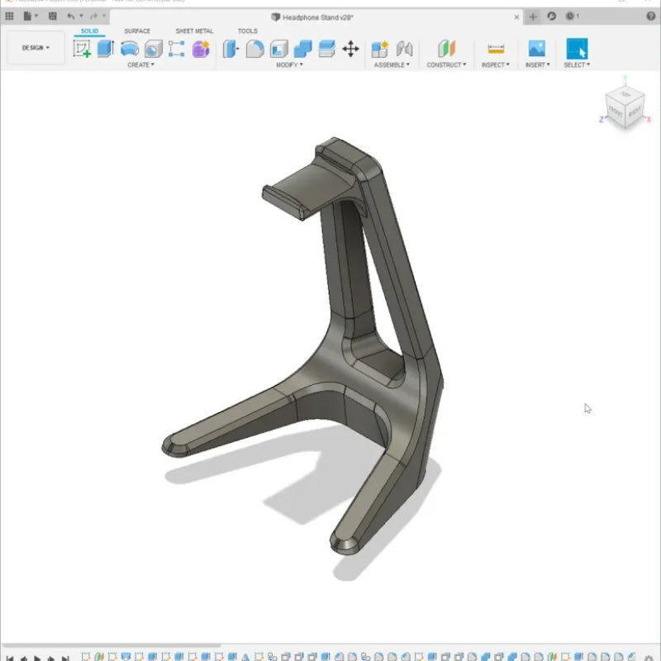Expand the CONSTRUCT dropdown menu

pos(446,65)
